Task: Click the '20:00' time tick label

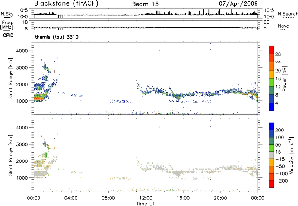Action: [x=220, y=198]
